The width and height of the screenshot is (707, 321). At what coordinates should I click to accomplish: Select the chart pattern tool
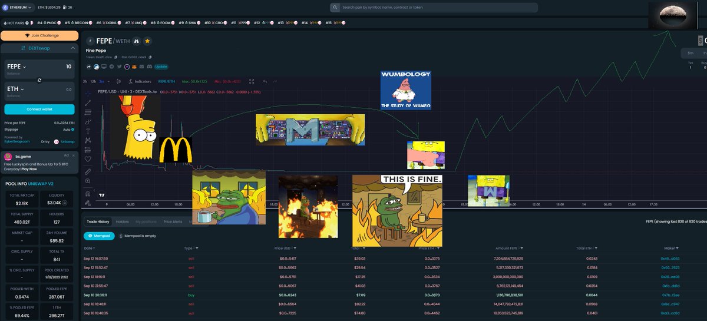pos(88,140)
